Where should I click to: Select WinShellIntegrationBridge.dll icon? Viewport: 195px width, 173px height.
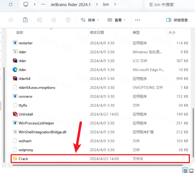click(15, 132)
